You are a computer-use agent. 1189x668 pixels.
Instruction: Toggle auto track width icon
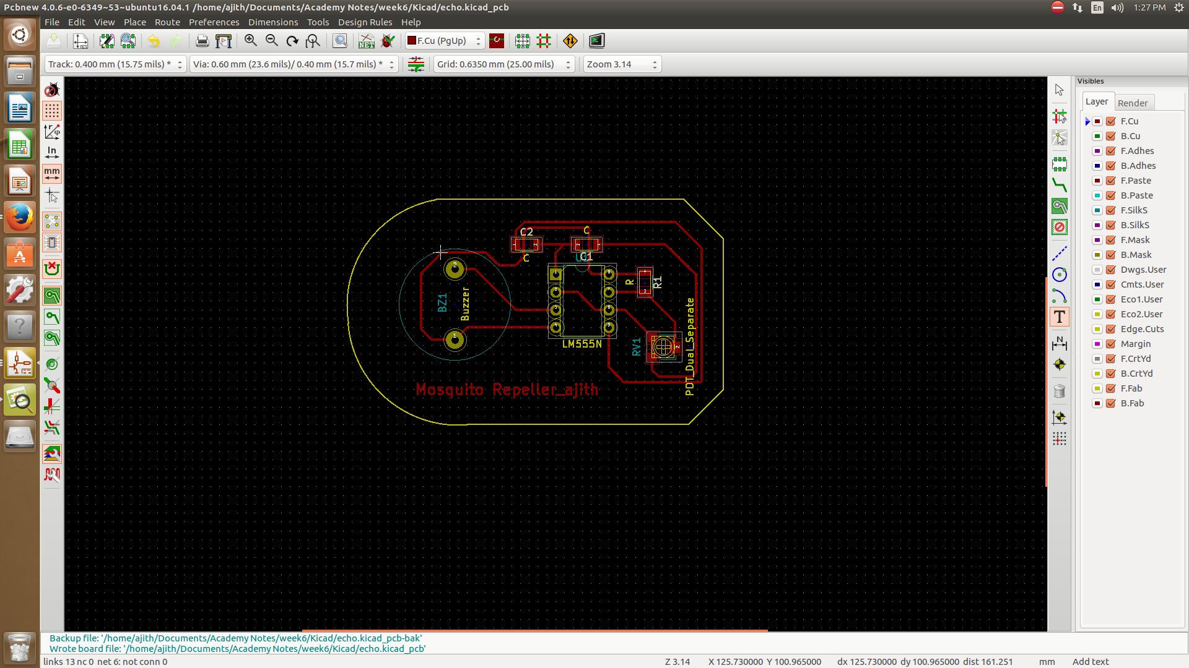click(416, 64)
